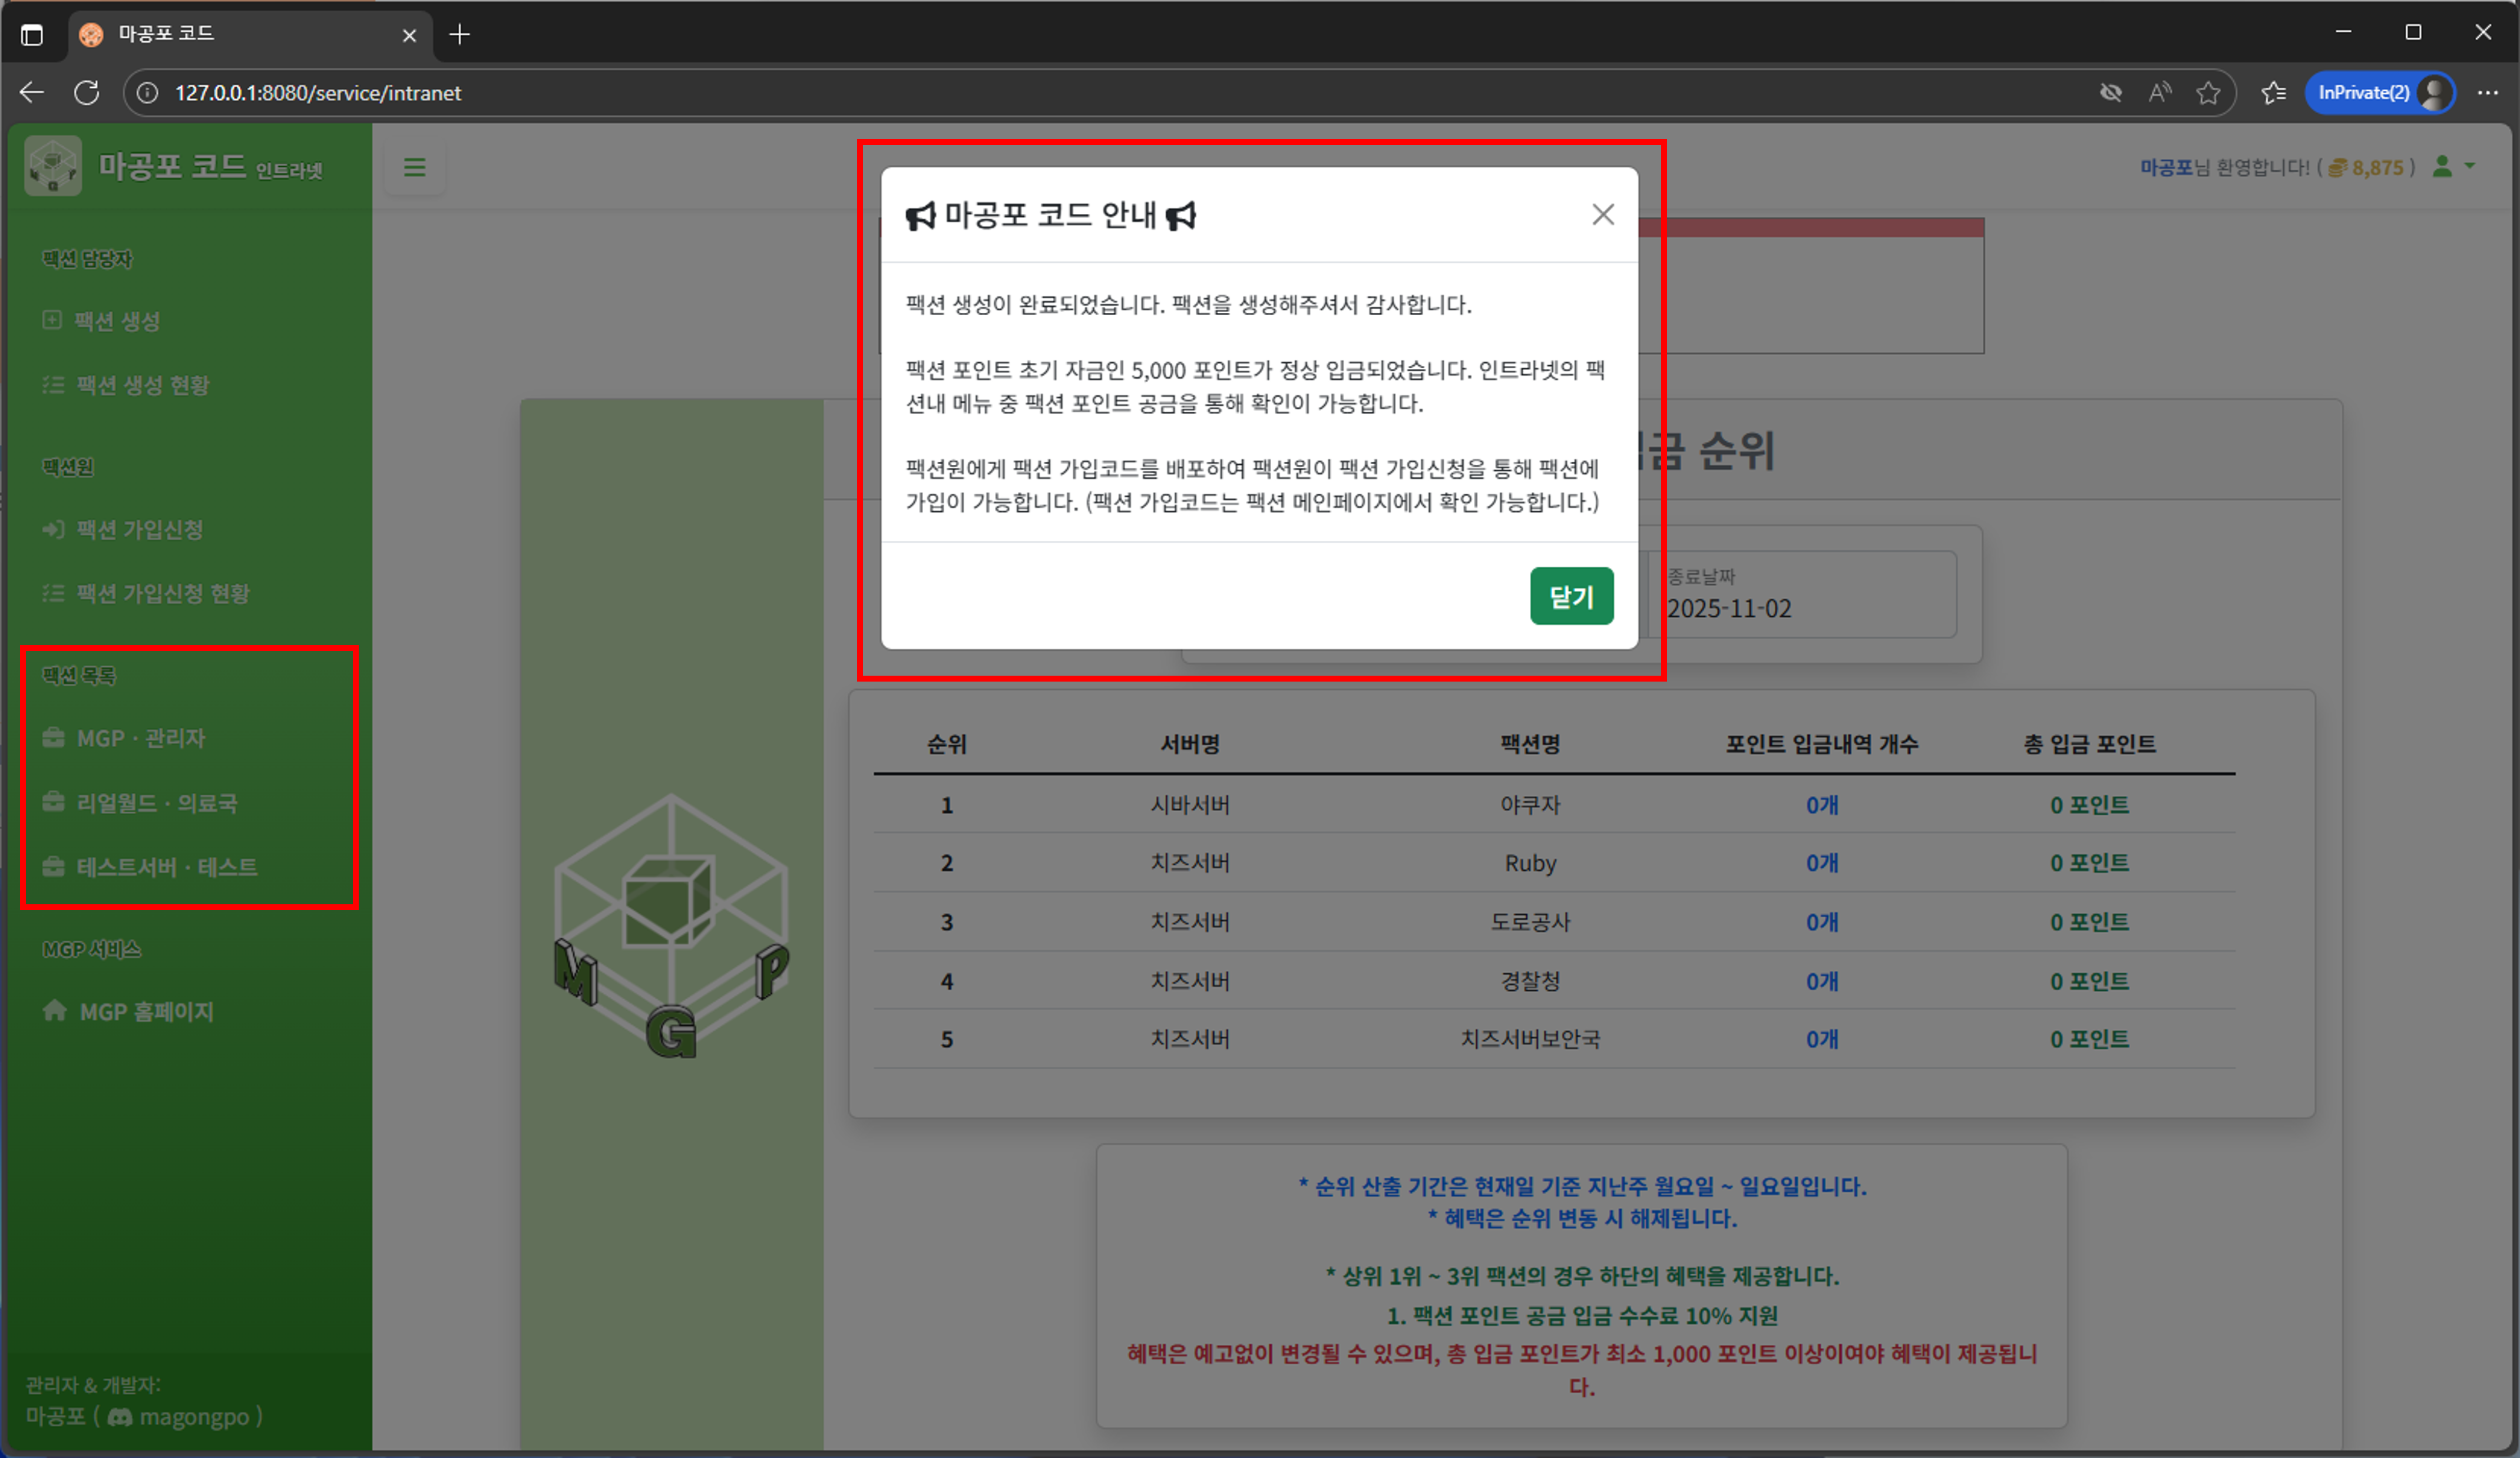Click the home icon beside MGP 홈페이지
This screenshot has height=1458, width=2520.
click(53, 1011)
